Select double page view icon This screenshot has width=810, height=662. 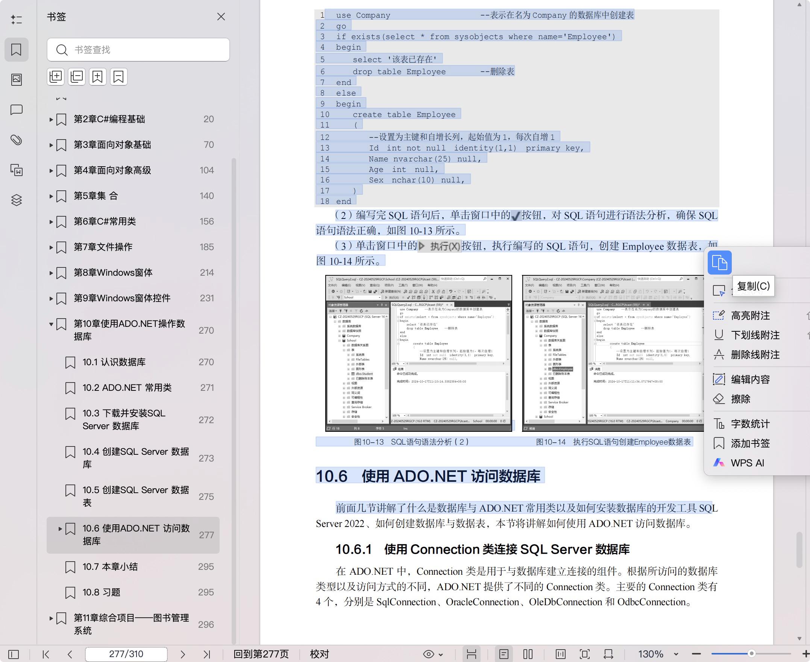(x=528, y=654)
